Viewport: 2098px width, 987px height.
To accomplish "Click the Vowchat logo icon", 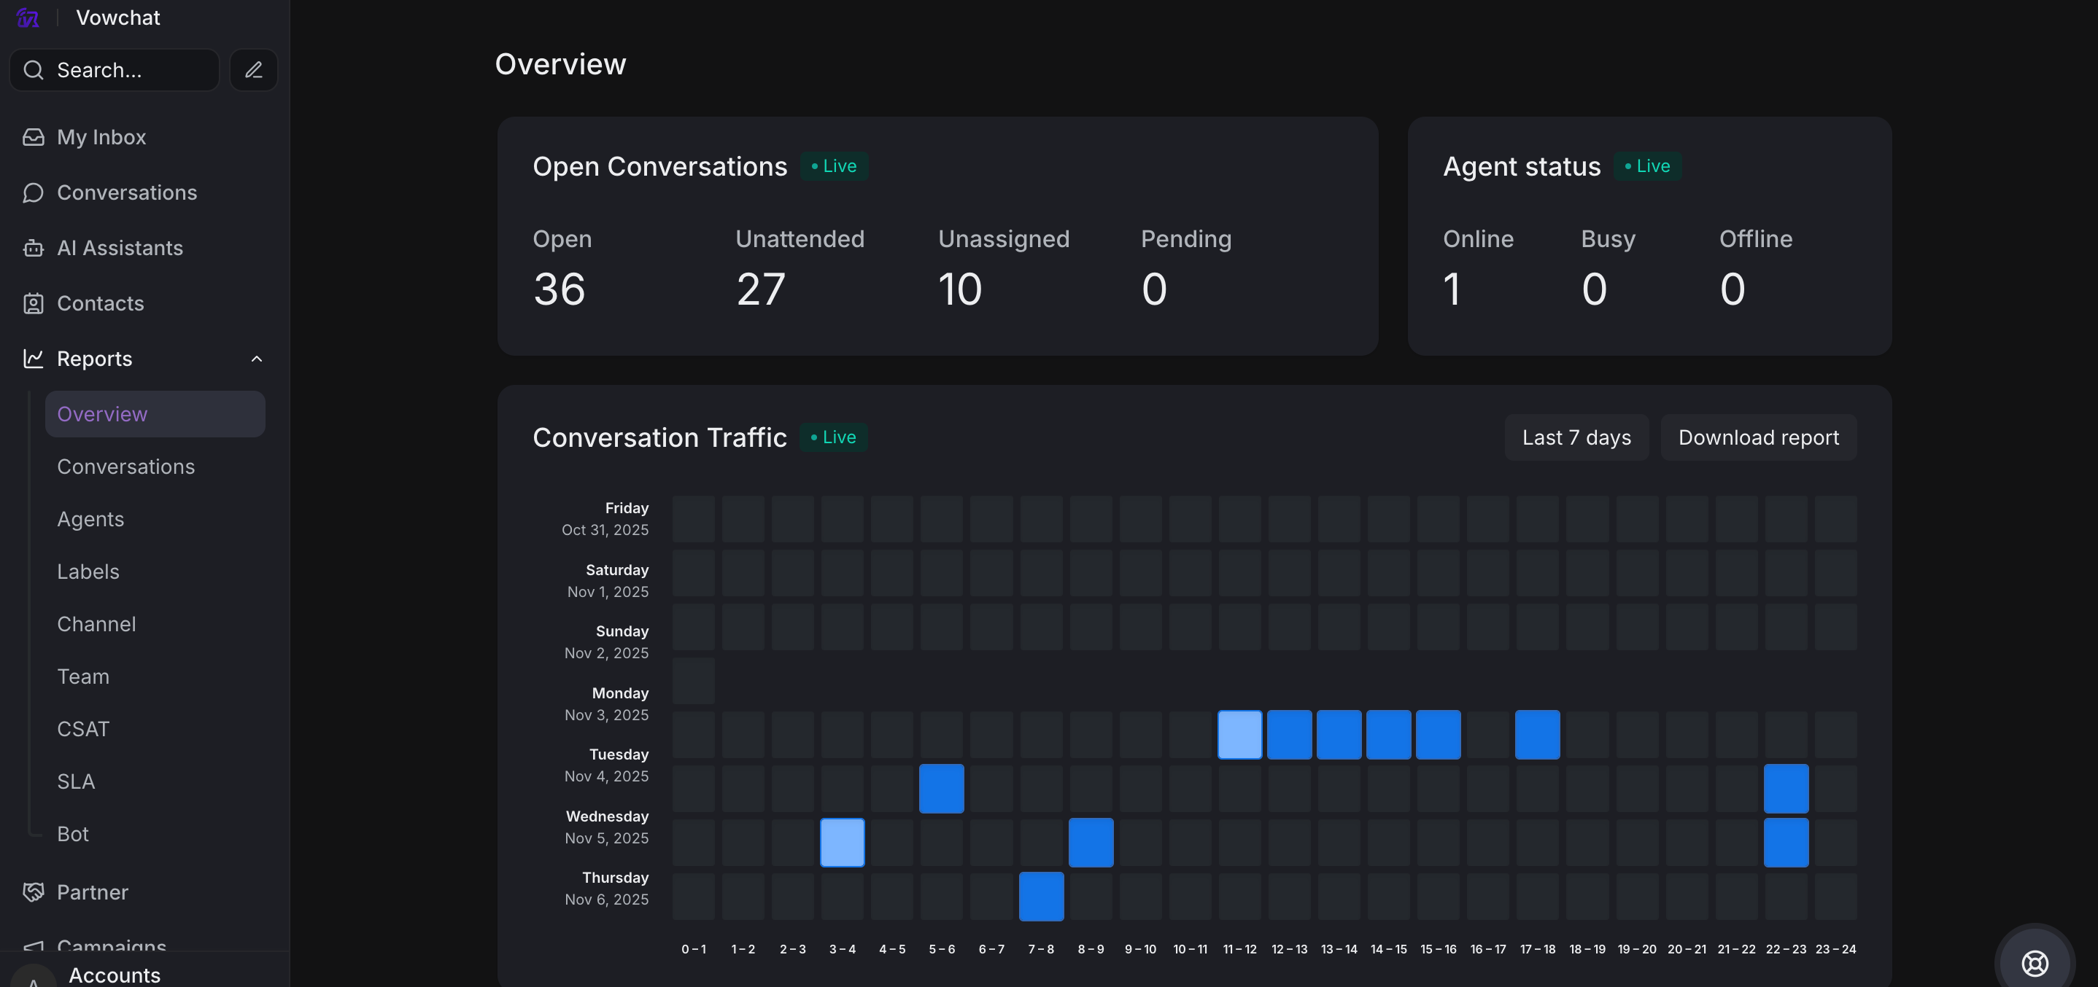I will pyautogui.click(x=28, y=17).
